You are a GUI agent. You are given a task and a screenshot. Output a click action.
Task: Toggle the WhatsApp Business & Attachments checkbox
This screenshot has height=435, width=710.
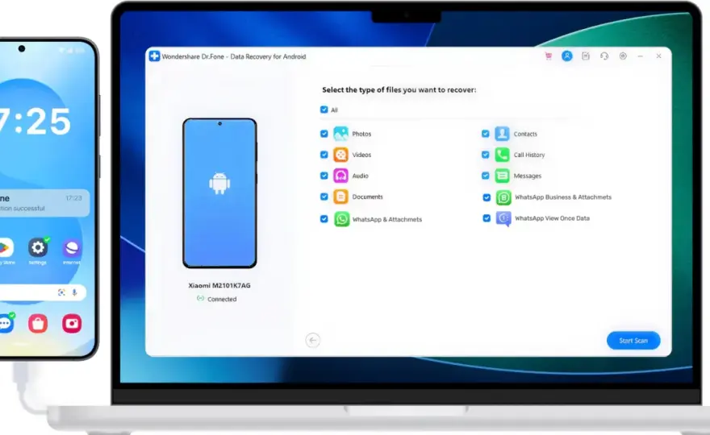[x=487, y=197]
